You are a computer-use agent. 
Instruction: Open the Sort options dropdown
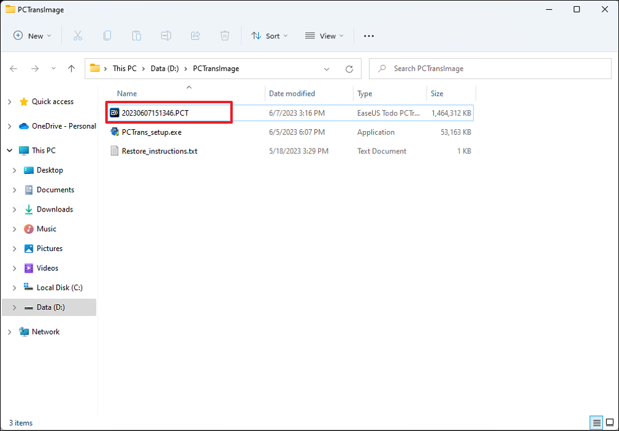point(269,36)
